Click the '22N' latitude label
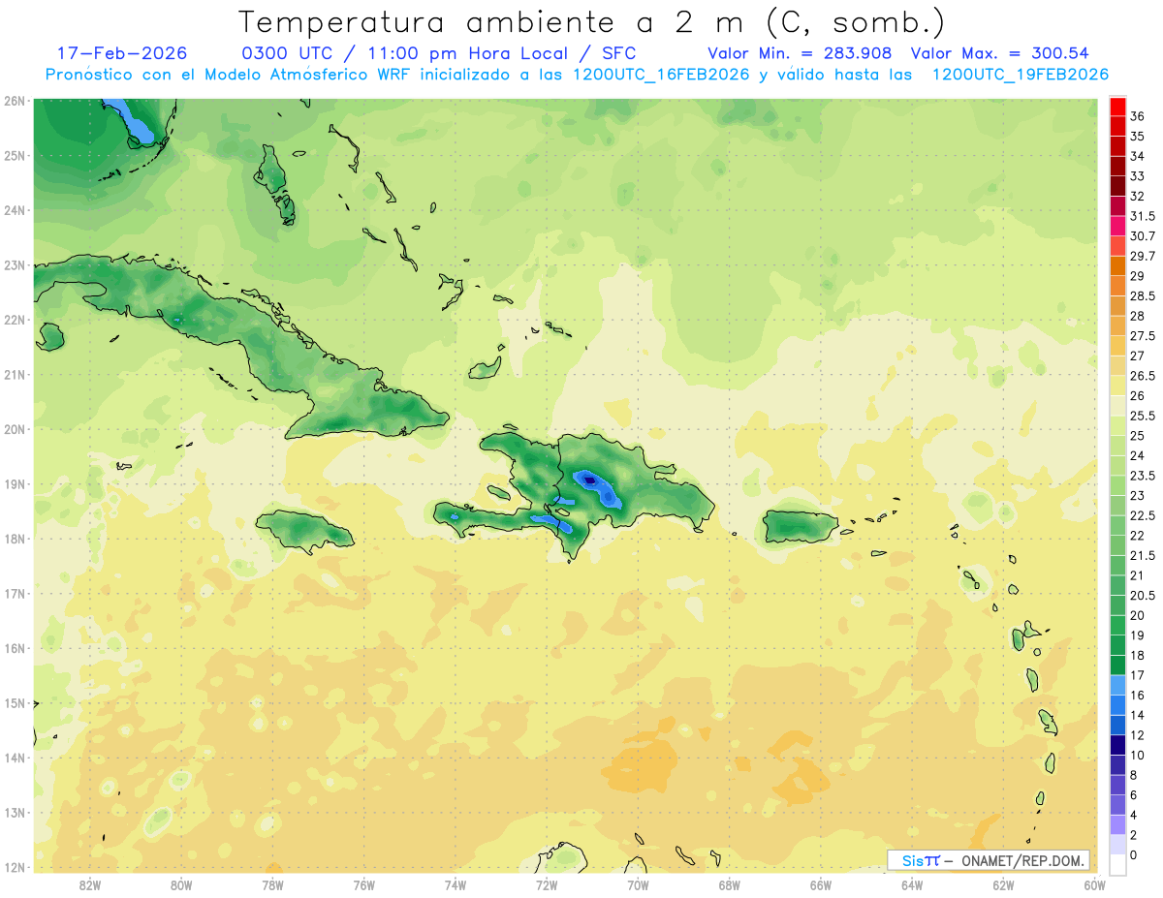Screen dimensions: 1163x898 [x=14, y=320]
